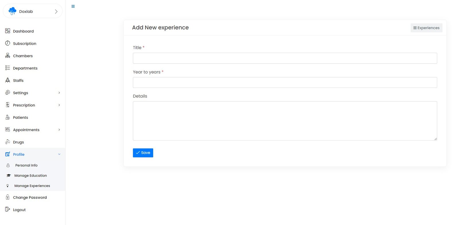Click the Staffs people icon
The width and height of the screenshot is (459, 225).
pos(8,80)
